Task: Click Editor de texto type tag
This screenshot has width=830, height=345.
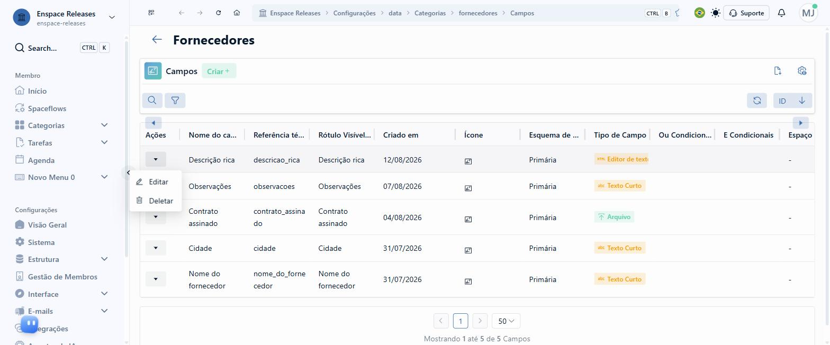Action: coord(621,159)
